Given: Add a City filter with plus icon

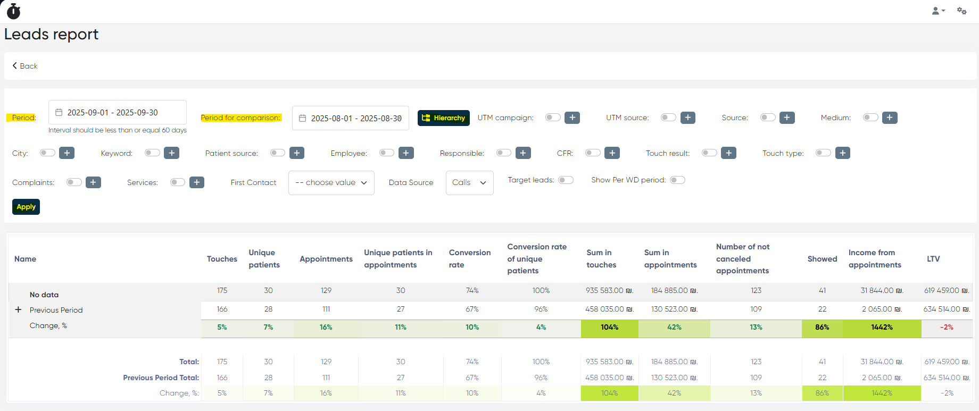Looking at the screenshot, I should 67,153.
